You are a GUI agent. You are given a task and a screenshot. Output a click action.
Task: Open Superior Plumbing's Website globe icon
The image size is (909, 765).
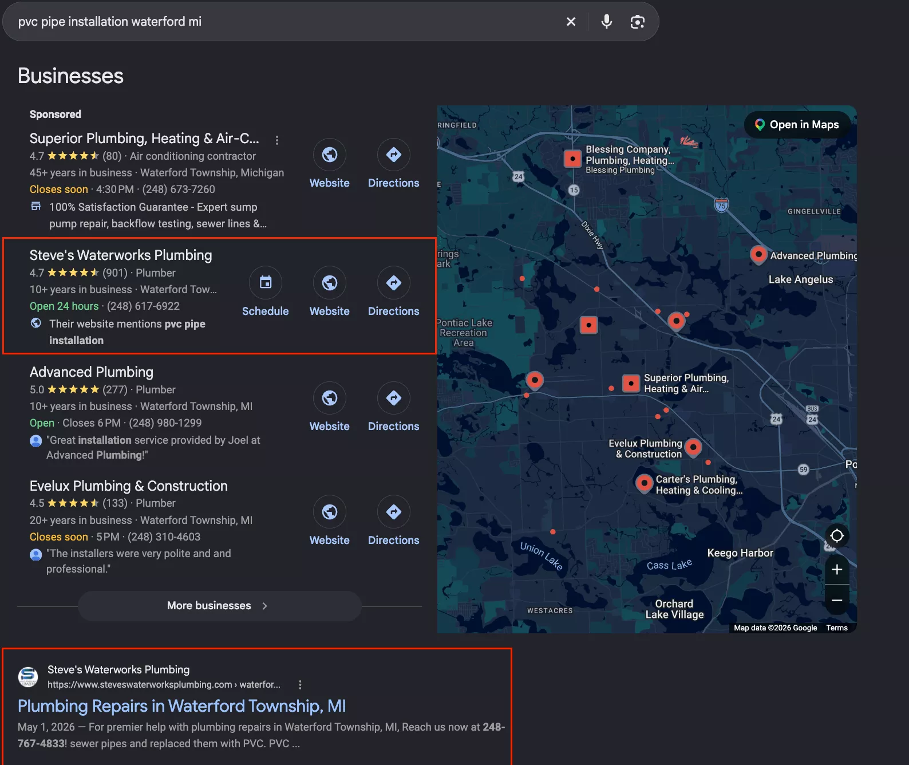pos(330,155)
